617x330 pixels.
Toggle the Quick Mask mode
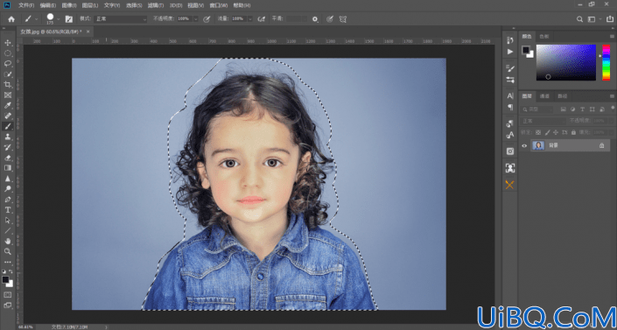[x=8, y=295]
